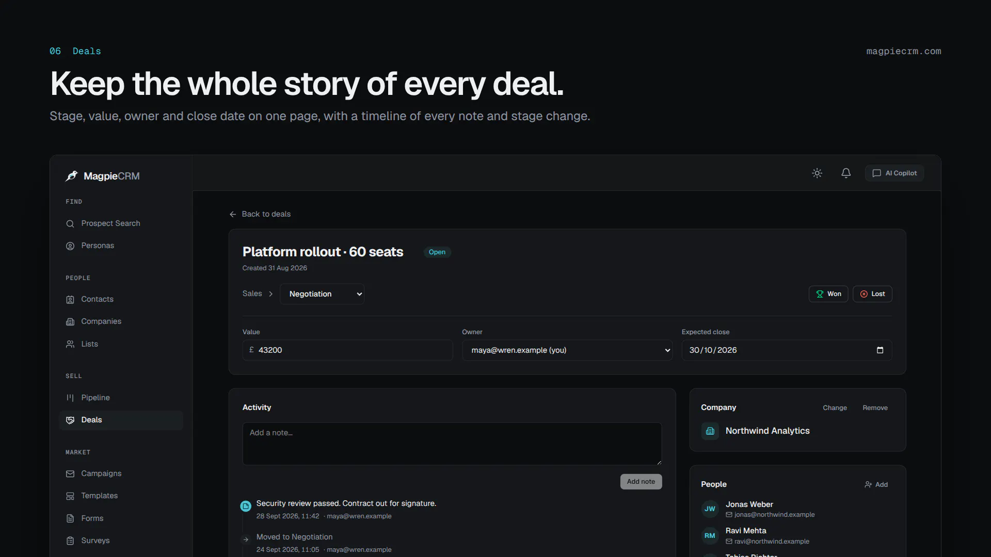Click the Sales pipeline breadcrumb
This screenshot has height=557, width=991.
click(x=252, y=294)
